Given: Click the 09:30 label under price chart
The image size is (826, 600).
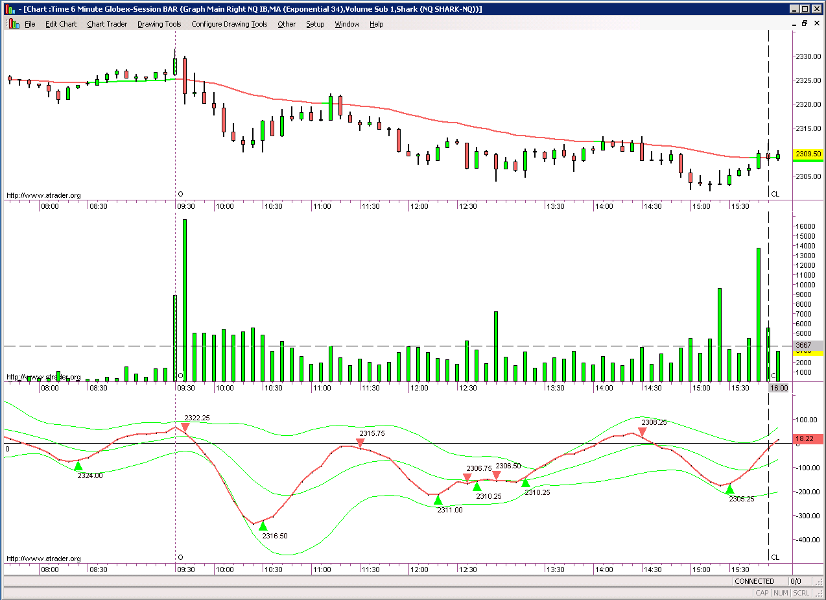Looking at the screenshot, I should click(186, 206).
